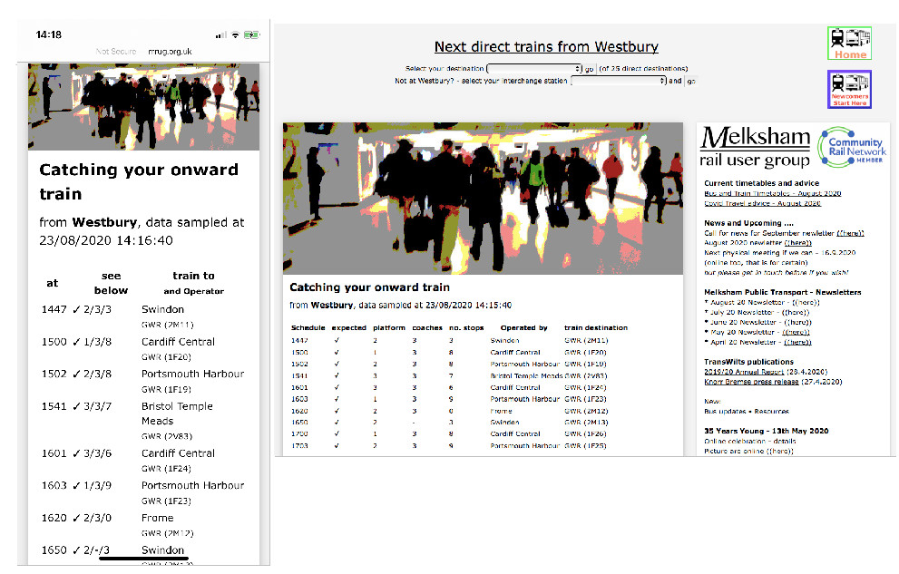Tap the crowd banner image on mobile view
The width and height of the screenshot is (899, 574).
coord(143,106)
